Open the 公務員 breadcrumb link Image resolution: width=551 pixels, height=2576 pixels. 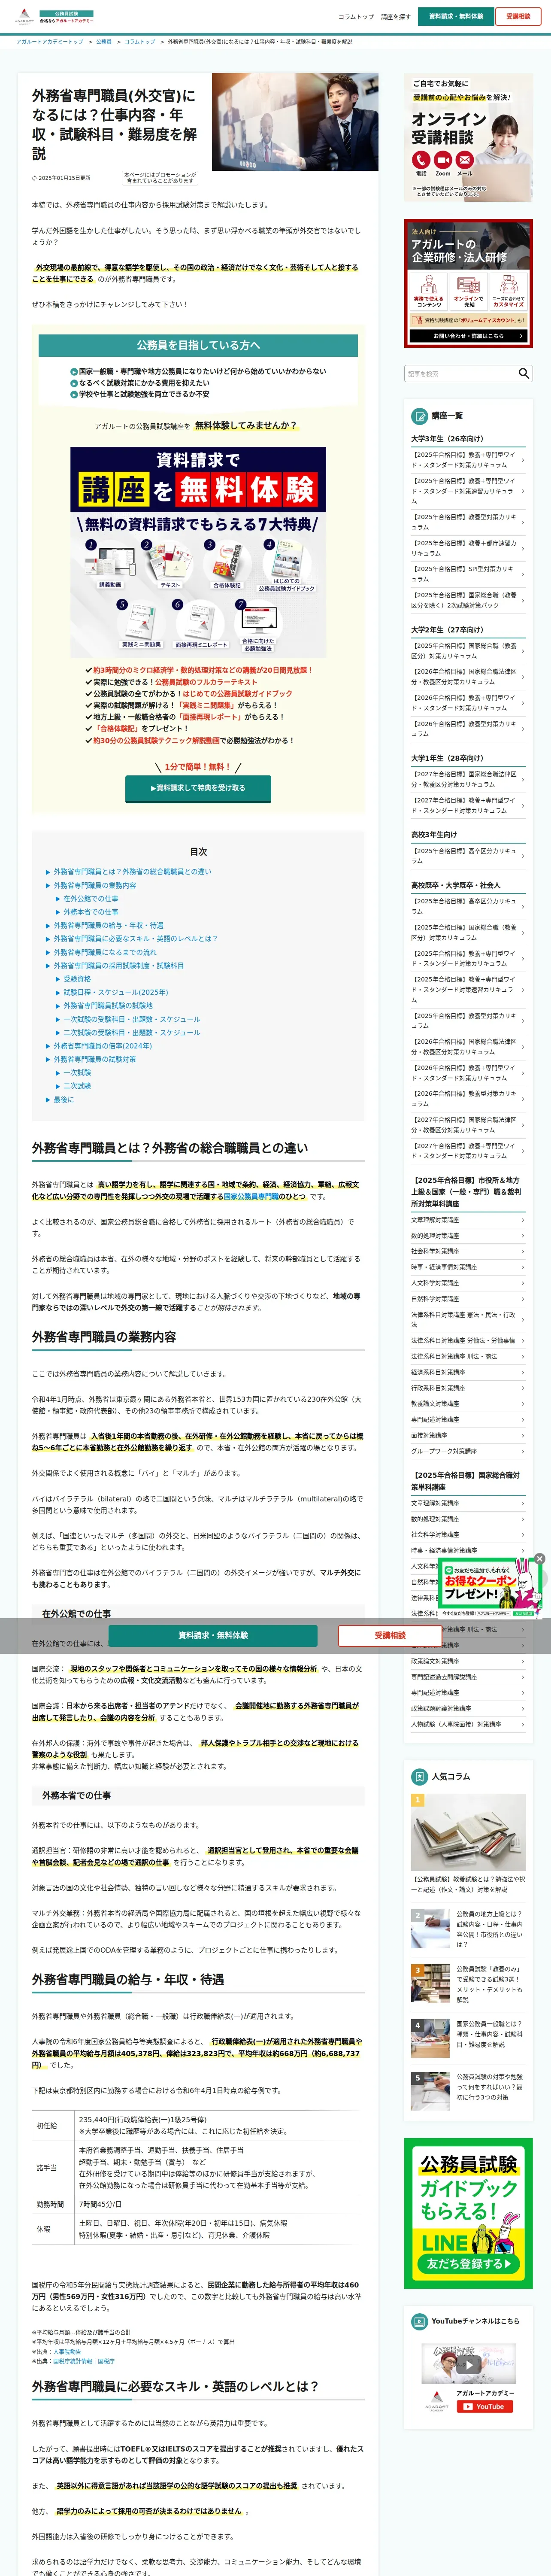(104, 42)
